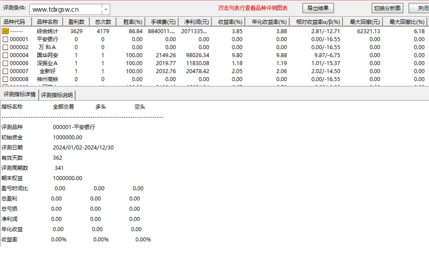Sort by the 最大回撤(元) column header
Viewport: 429px width, 271px height.
[x=363, y=22]
